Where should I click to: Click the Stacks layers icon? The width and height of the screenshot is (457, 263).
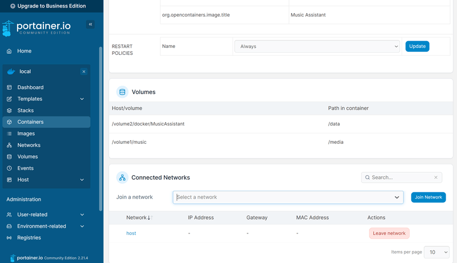tap(9, 111)
